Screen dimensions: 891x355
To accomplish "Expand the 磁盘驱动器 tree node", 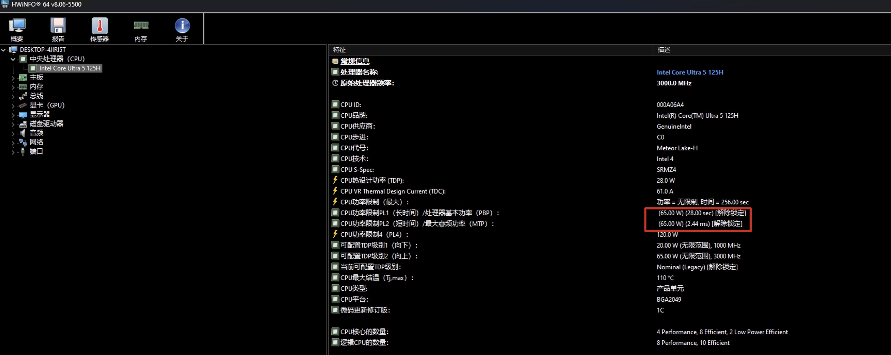I will (x=13, y=124).
